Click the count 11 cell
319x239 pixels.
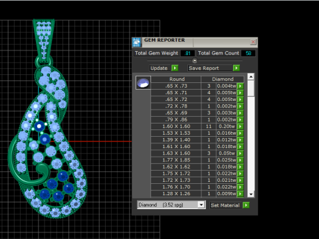[209, 126]
